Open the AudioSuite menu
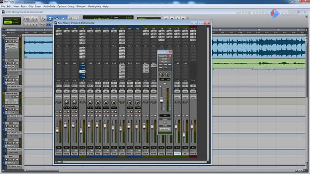 pos(49,6)
